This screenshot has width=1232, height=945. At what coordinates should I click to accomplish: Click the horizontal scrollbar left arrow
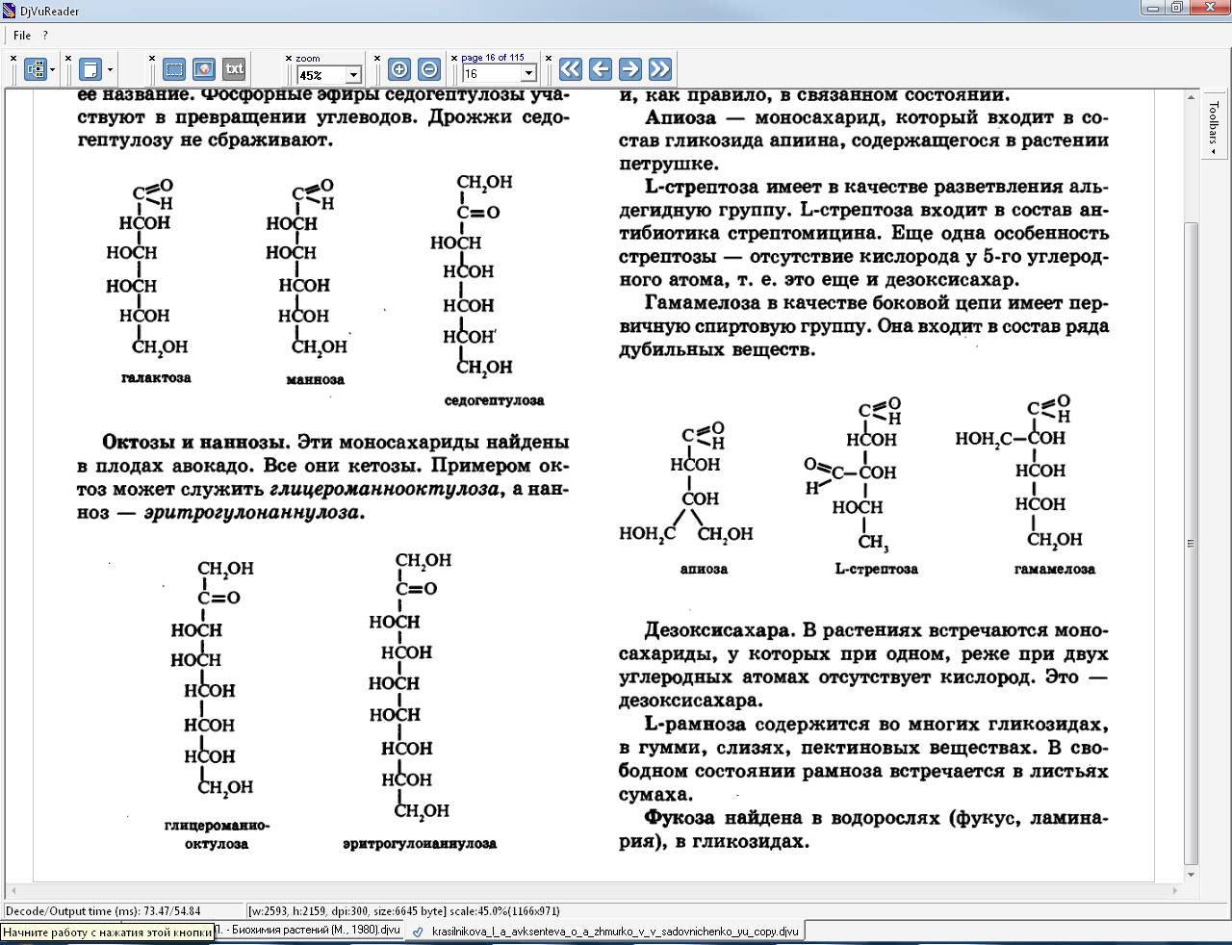coord(13,890)
